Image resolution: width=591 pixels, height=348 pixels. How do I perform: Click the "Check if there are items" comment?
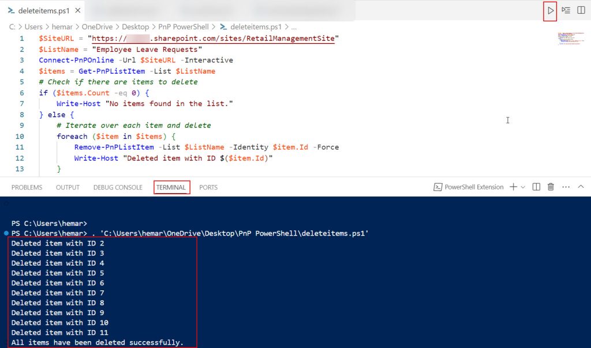pyautogui.click(x=118, y=82)
